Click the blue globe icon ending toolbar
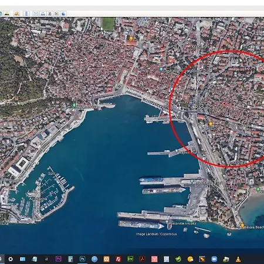This screenshot has height=264, width=264. click(x=63, y=13)
